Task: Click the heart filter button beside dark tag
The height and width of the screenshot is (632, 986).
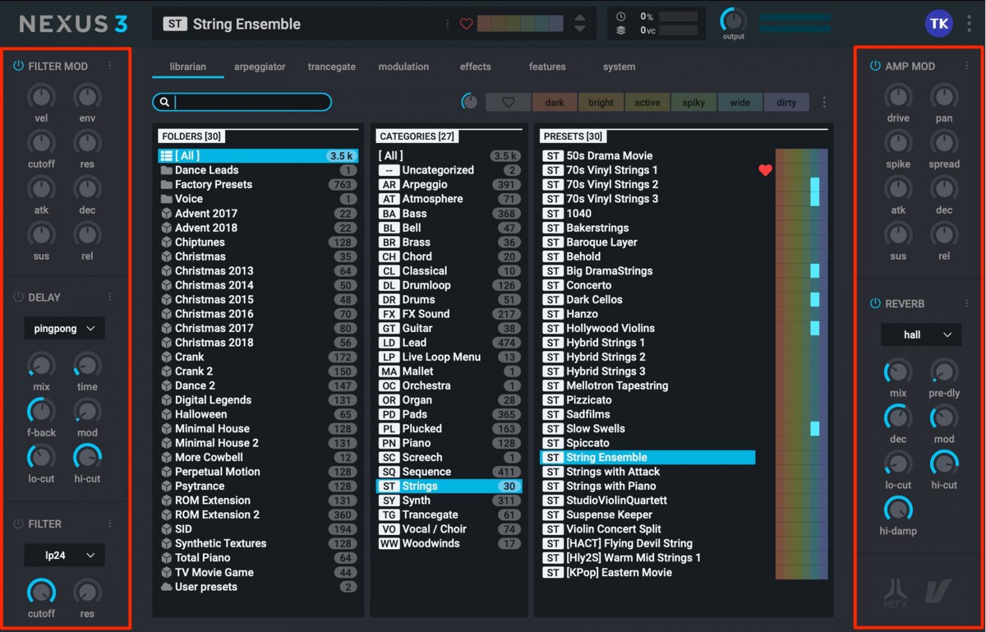Action: coord(508,102)
